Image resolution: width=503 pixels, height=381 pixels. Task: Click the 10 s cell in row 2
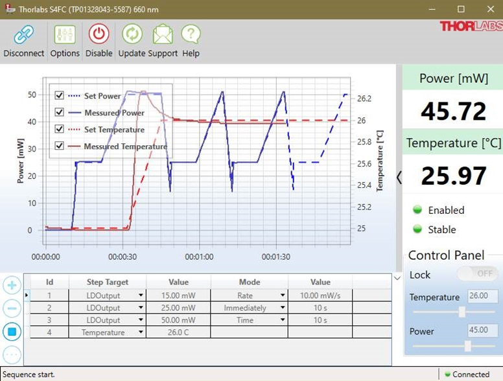point(320,308)
